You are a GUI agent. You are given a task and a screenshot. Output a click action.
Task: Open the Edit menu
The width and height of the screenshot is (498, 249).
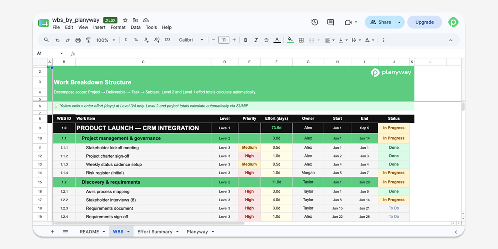pos(69,27)
